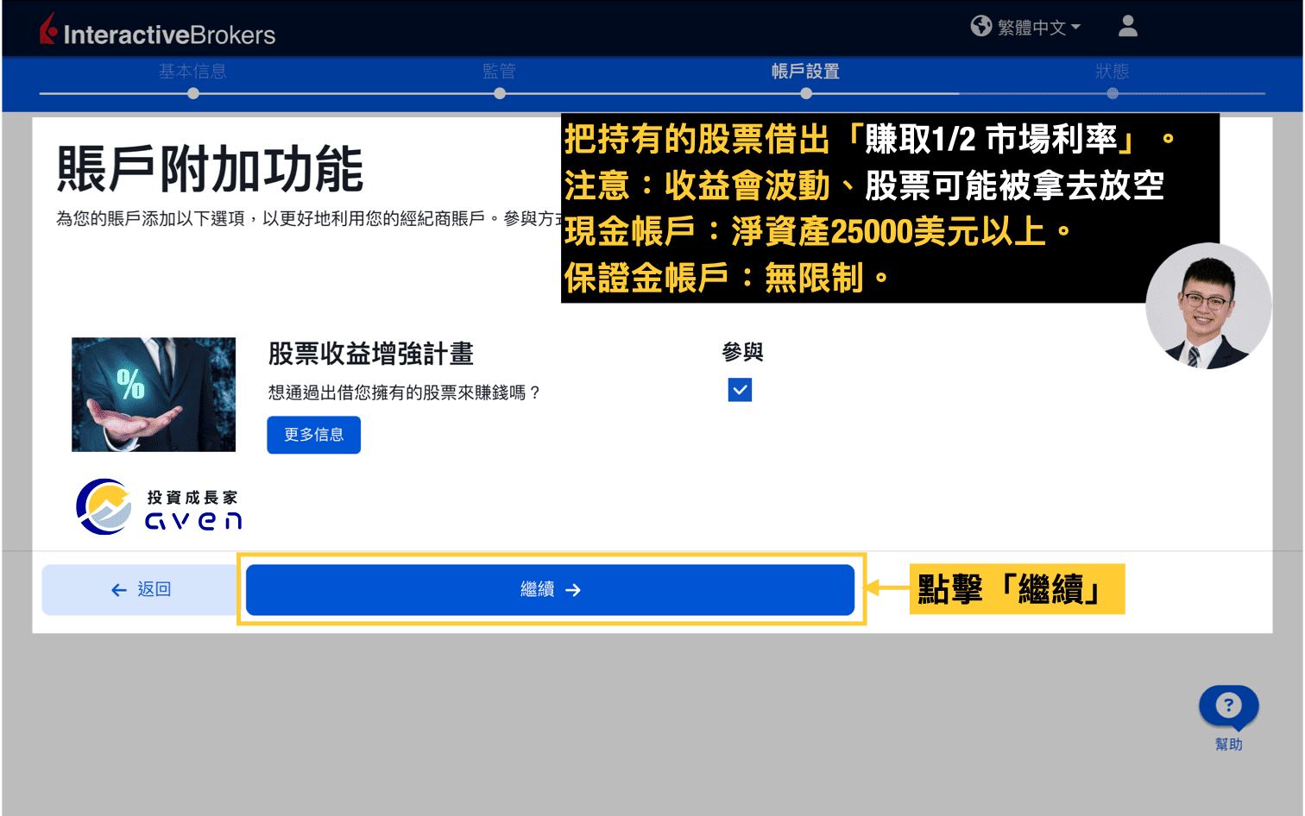
Task: Click 繼續 to proceed
Action: (550, 589)
